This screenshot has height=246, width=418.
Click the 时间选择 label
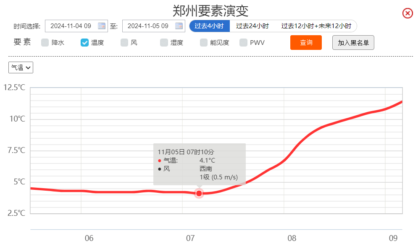(27, 26)
